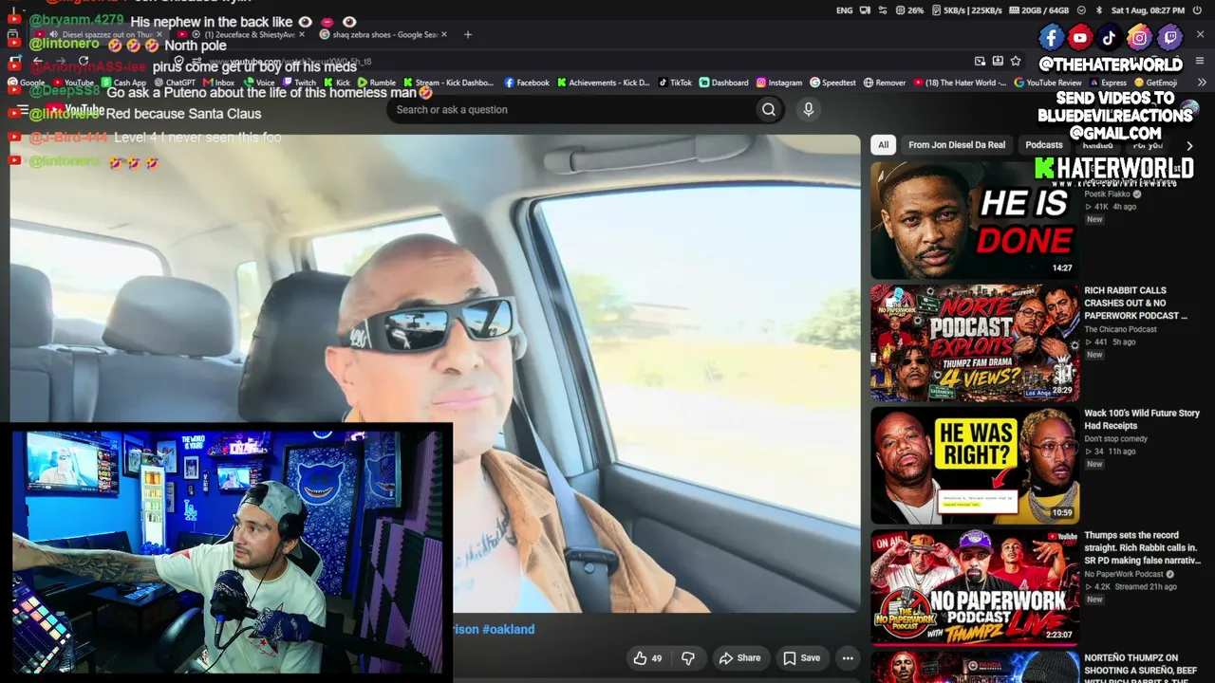1215x683 pixels.
Task: Open the HE IS DONE video thumbnail
Action: coord(974,220)
